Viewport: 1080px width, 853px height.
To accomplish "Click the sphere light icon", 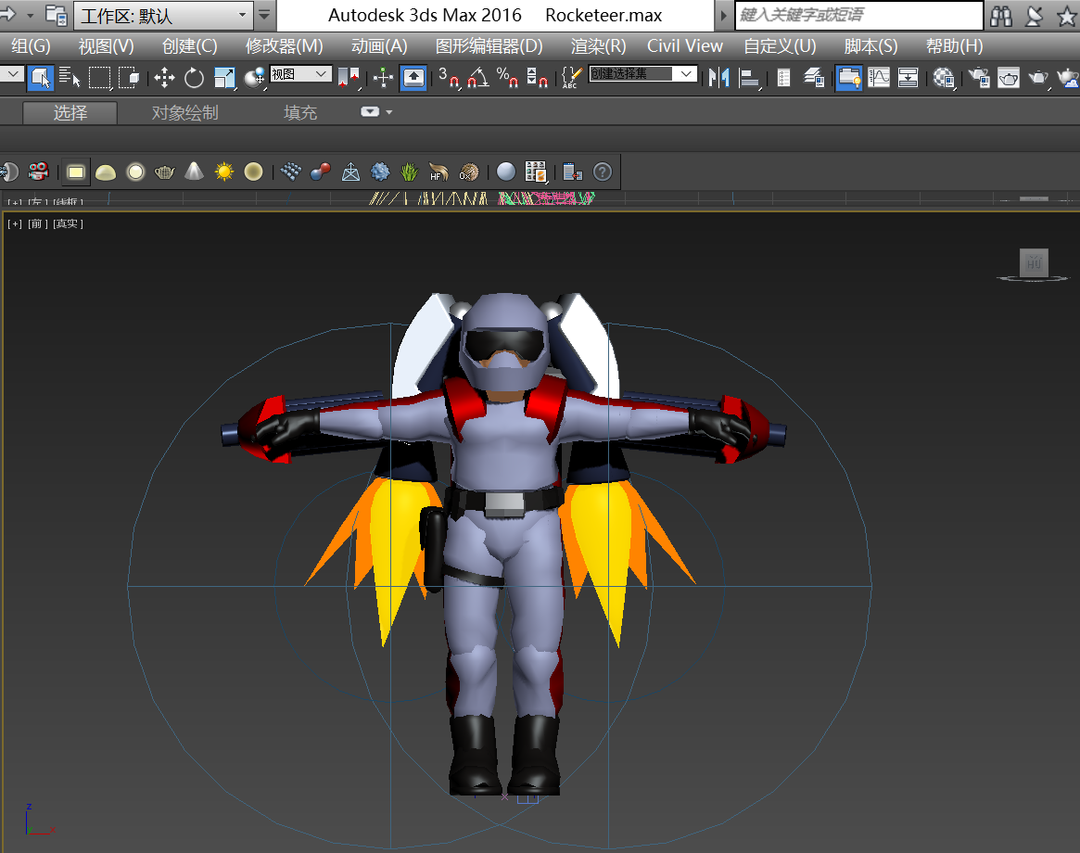I will [135, 172].
